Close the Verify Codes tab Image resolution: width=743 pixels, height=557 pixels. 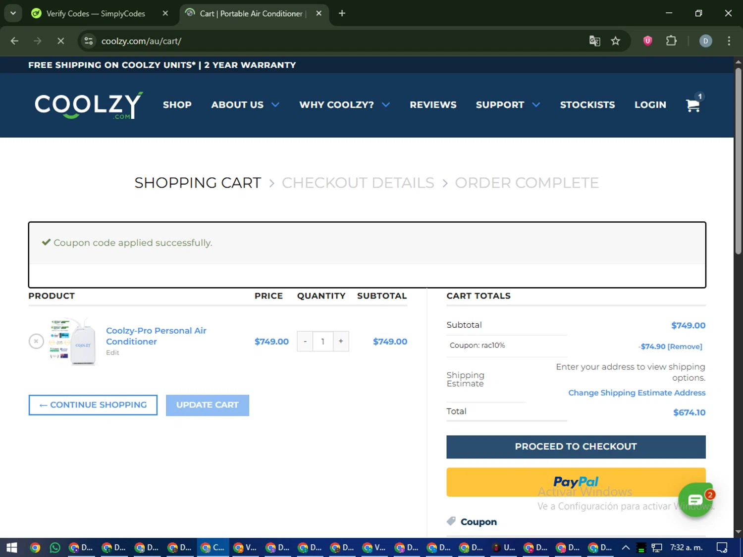pos(165,13)
